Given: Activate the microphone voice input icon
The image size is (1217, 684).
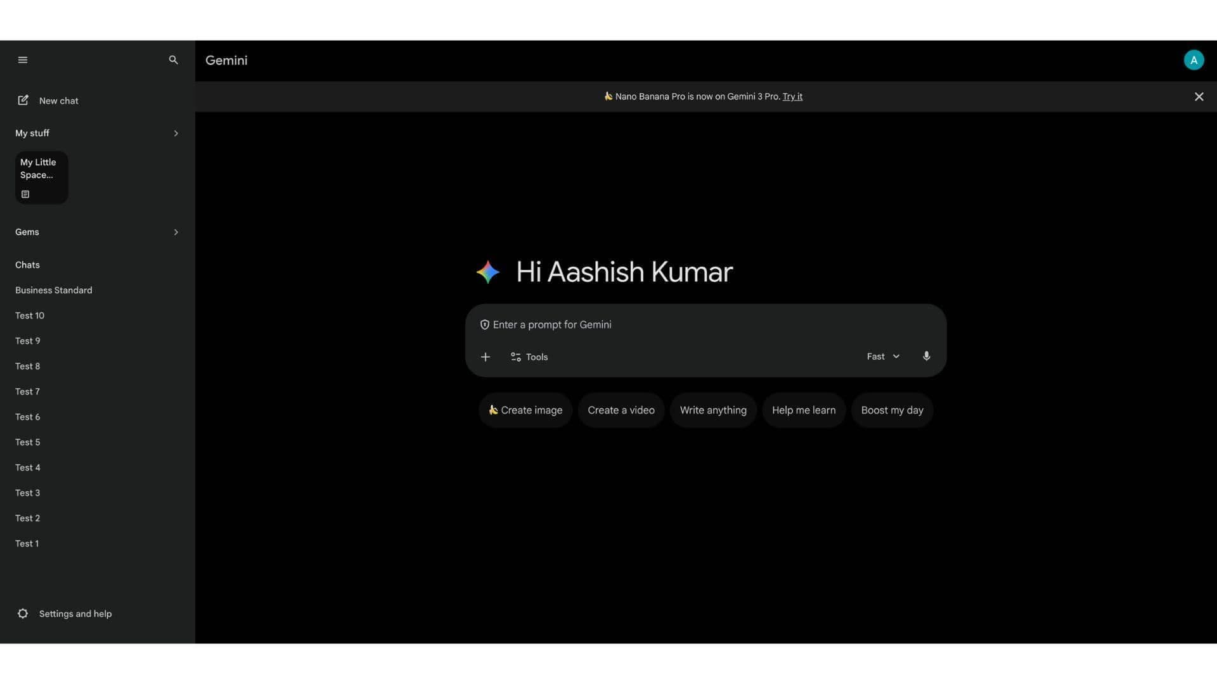Looking at the screenshot, I should 926,357.
